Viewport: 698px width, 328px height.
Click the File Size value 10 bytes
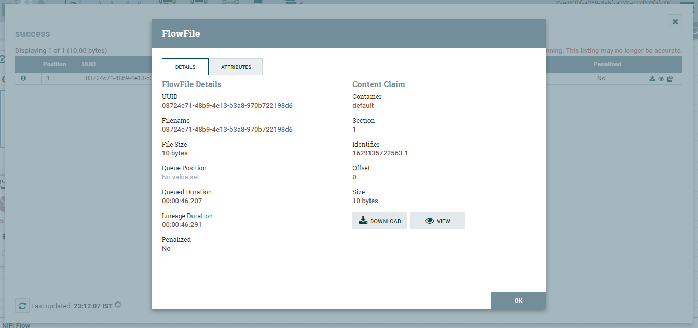tap(175, 153)
